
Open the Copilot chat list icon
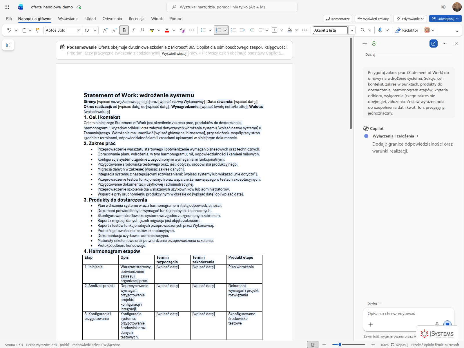(x=365, y=43)
